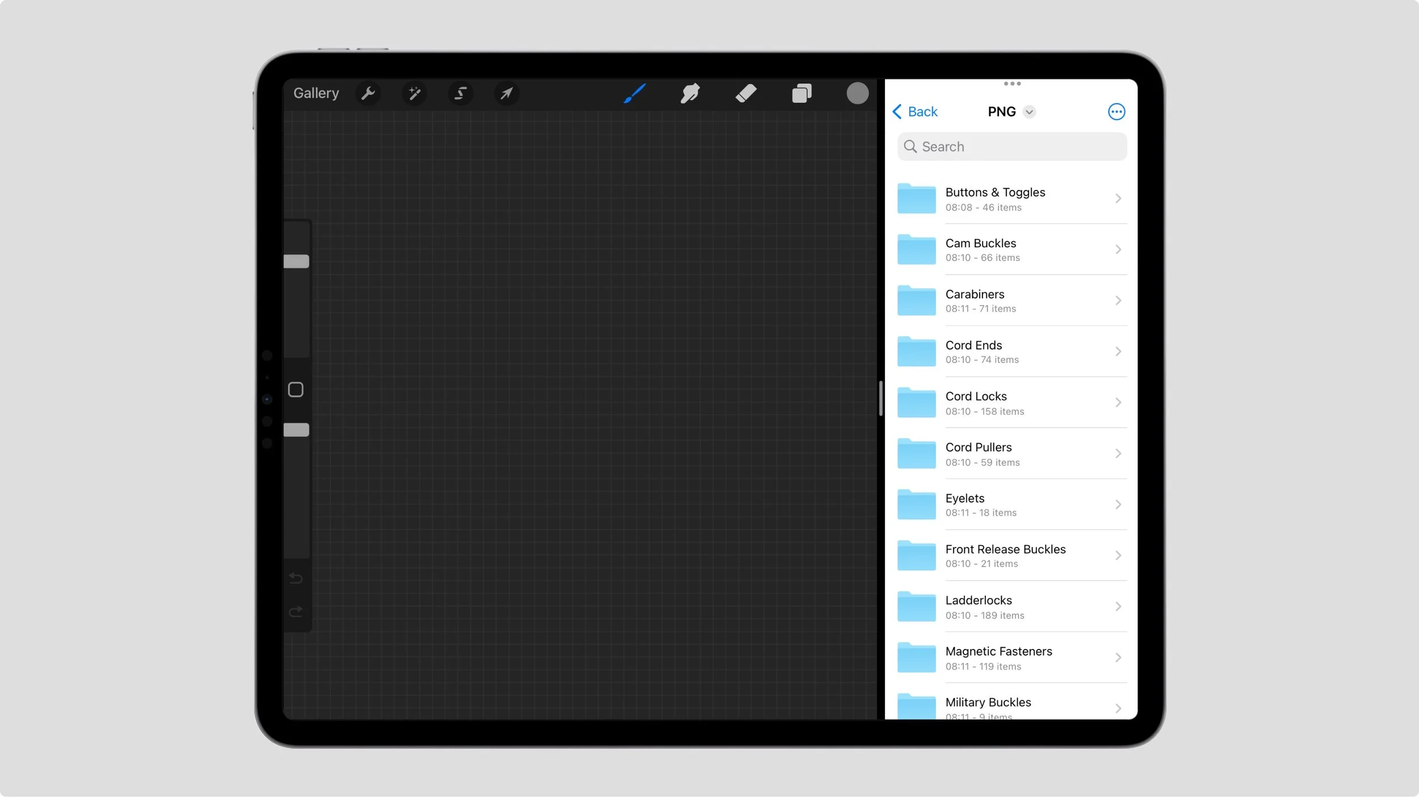1419x797 pixels.
Task: Tap the square modify button in sidebar
Action: [296, 390]
